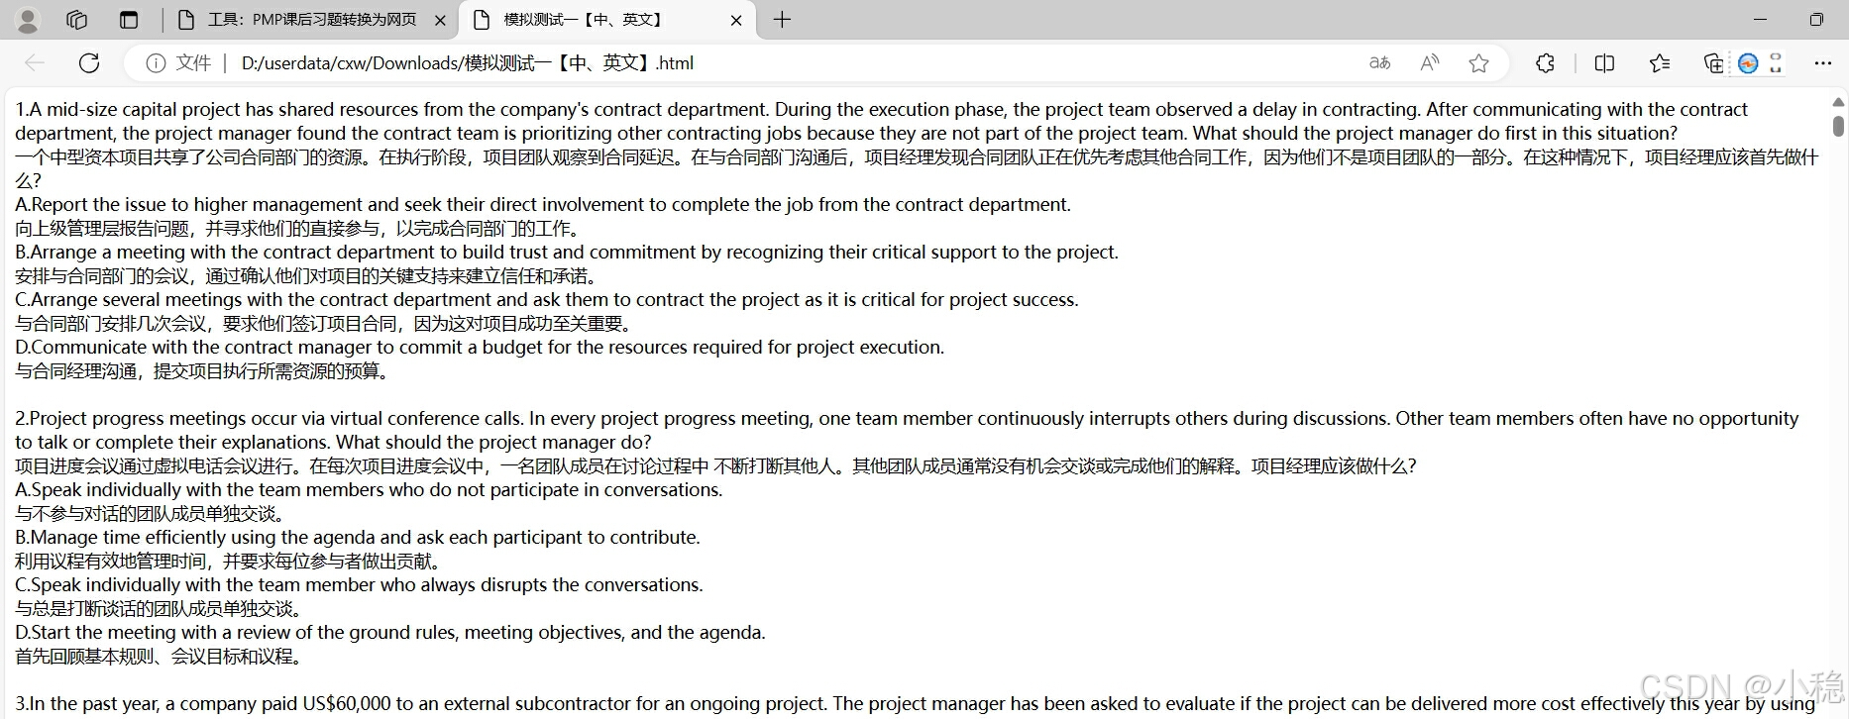
Task: Open Settings and more menu
Action: 1822,63
